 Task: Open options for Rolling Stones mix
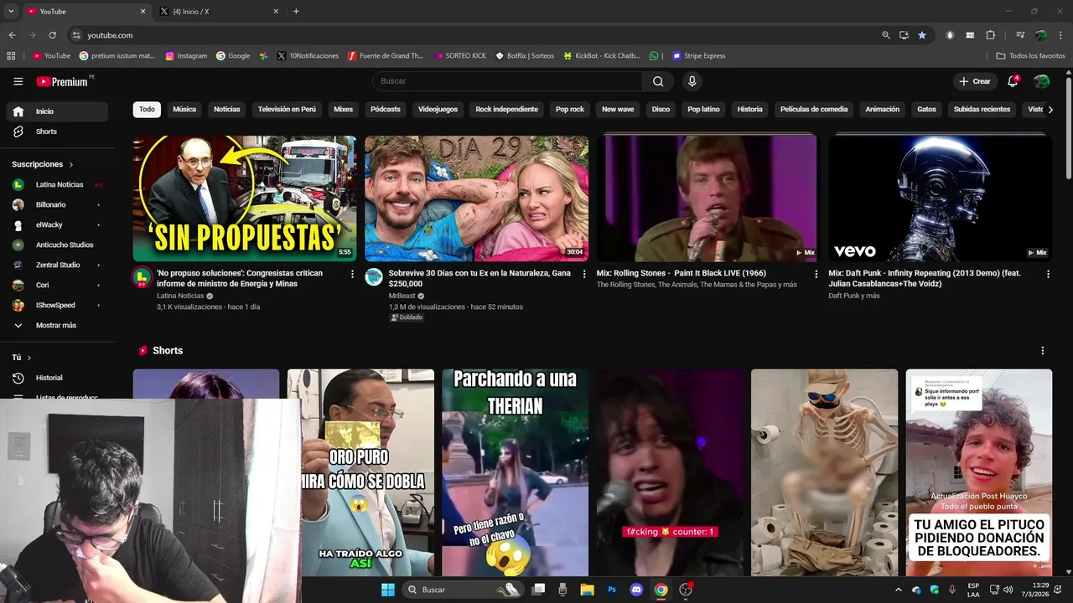pyautogui.click(x=816, y=274)
